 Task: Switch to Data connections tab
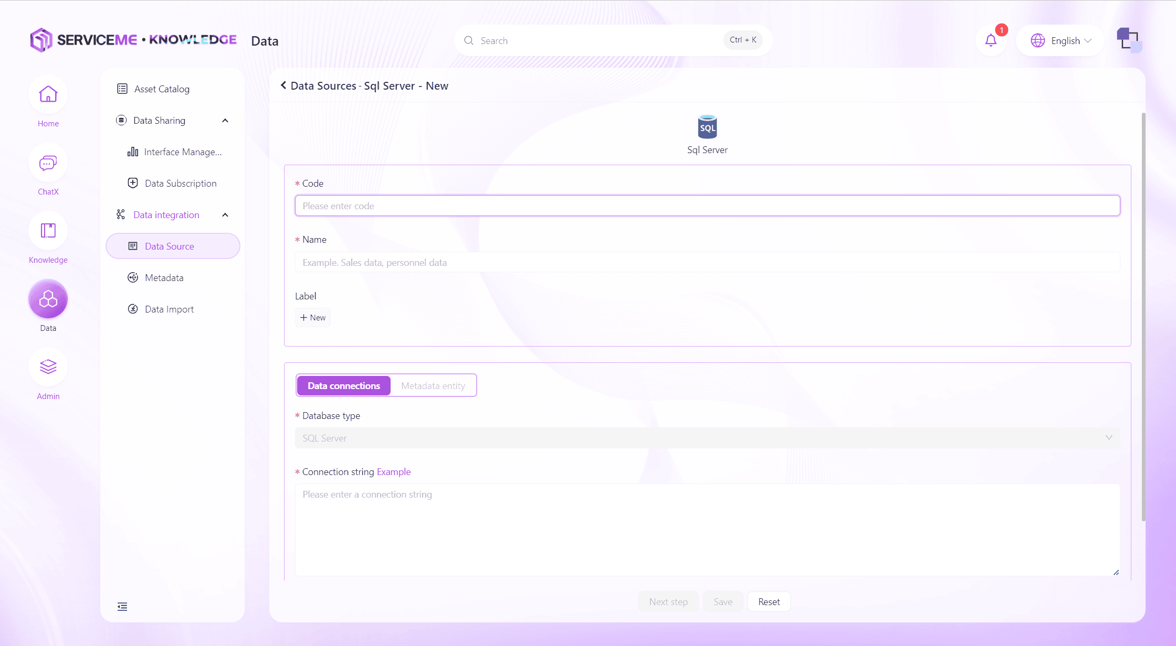pos(344,385)
